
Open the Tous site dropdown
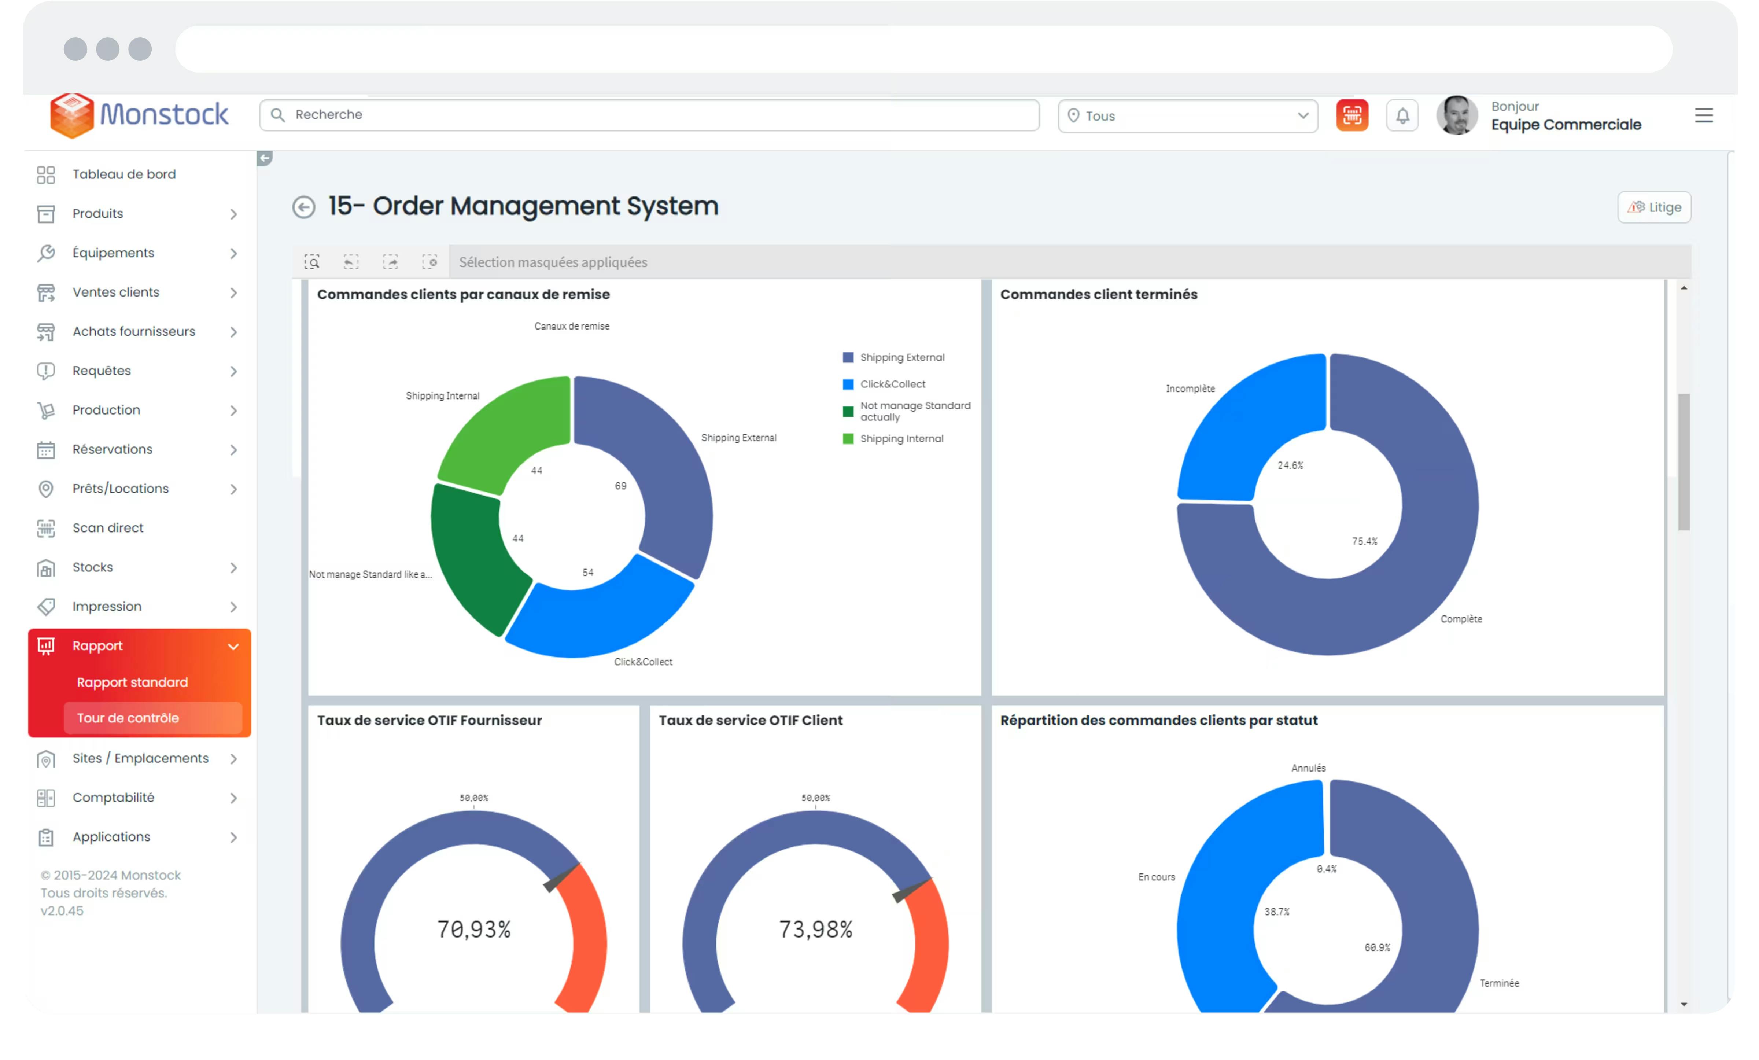1188,115
